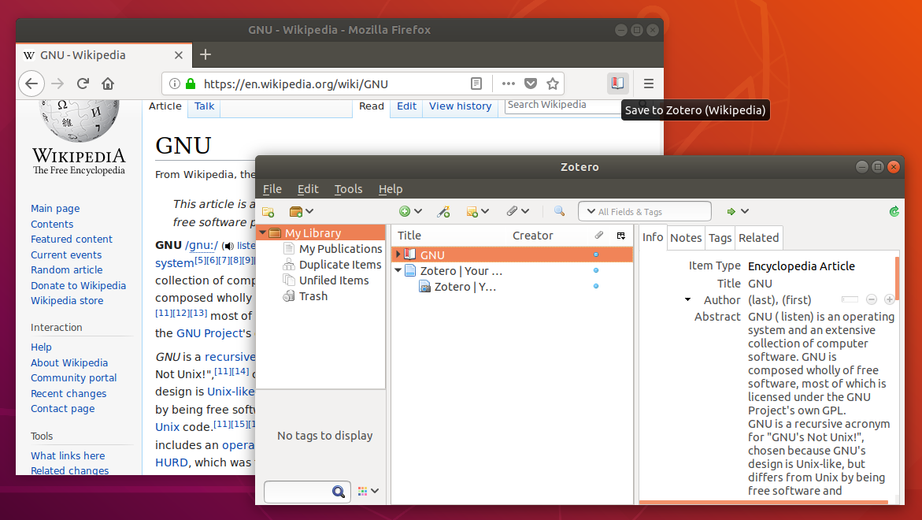Create a new collection in Zotero

[x=267, y=211]
